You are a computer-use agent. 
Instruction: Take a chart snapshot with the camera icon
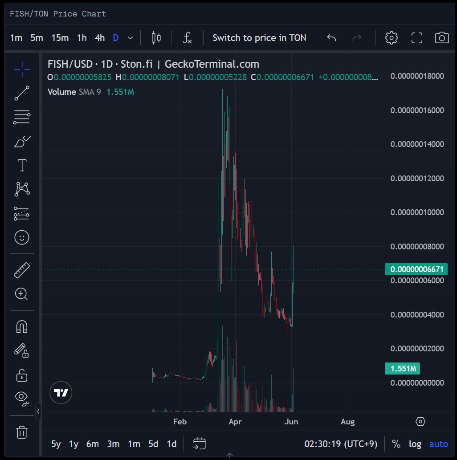tap(441, 38)
